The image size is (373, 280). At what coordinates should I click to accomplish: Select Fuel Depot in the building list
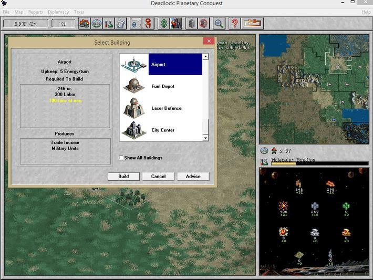point(161,86)
